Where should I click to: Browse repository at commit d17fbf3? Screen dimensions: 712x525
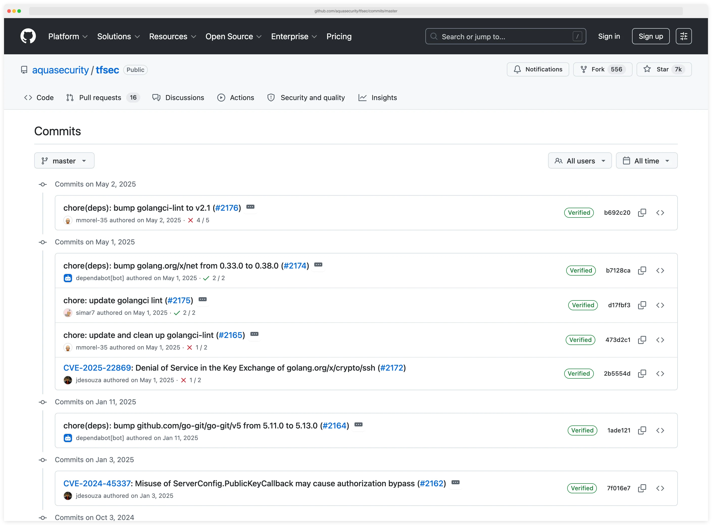660,305
